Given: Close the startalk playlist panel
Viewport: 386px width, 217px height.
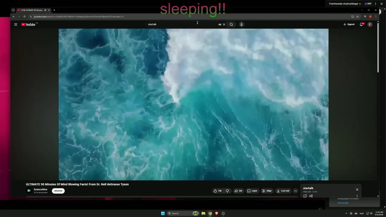Looking at the screenshot, I should (x=357, y=190).
